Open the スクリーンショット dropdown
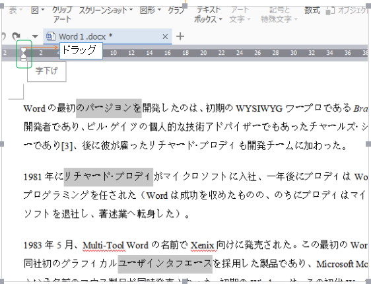Image resolution: width=371 pixels, height=284 pixels. click(106, 10)
